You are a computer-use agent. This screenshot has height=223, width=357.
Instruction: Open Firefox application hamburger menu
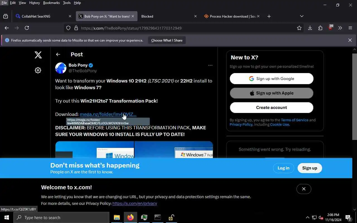click(350, 28)
